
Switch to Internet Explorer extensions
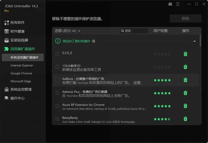22,65
